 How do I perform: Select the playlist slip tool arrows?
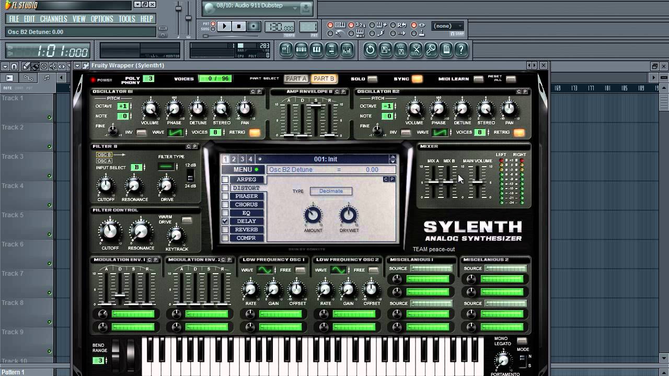click(x=62, y=66)
